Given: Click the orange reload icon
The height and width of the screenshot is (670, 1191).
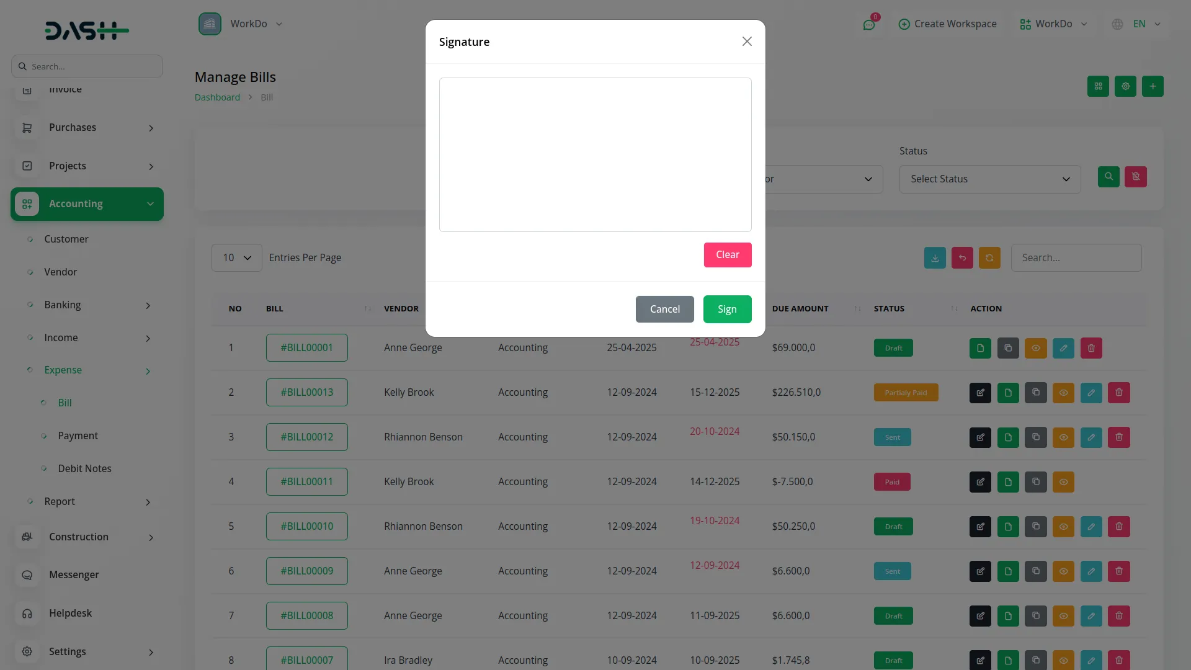Looking at the screenshot, I should tap(989, 257).
